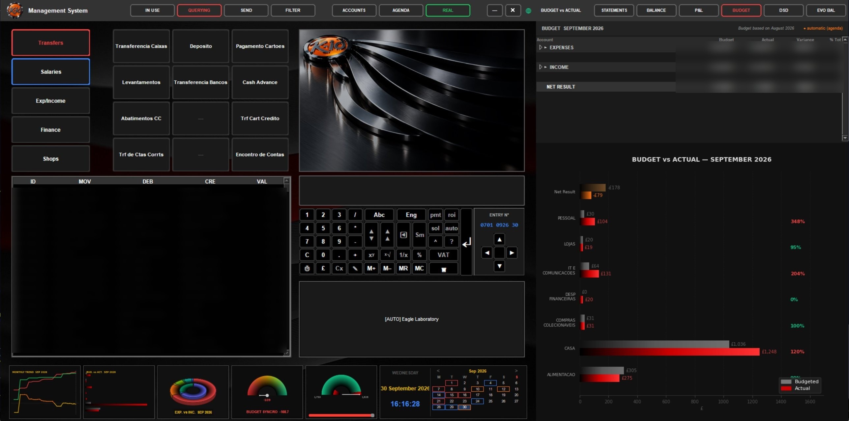Click the BUDGET SYNCRO gauge
Screen dimensions: 849x421
click(x=267, y=392)
